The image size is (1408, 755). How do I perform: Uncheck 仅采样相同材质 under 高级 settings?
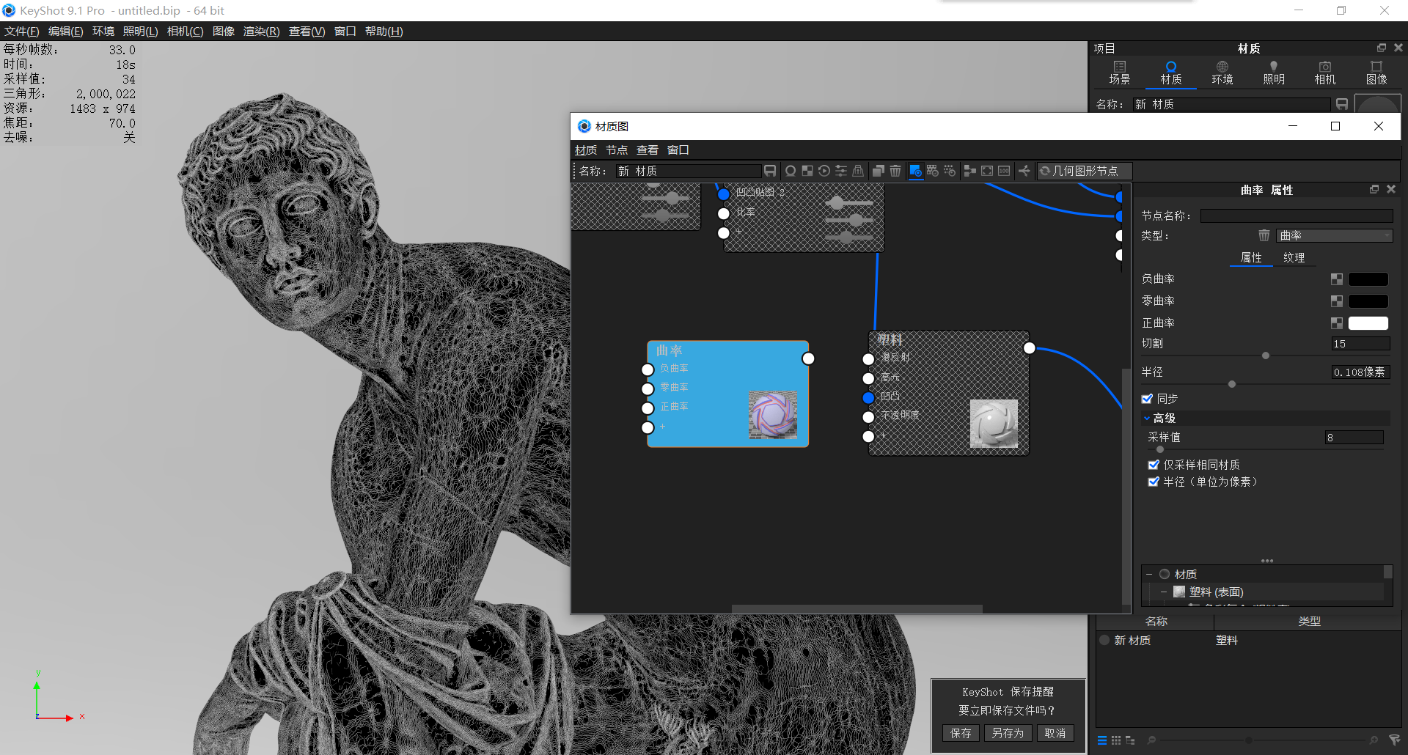[1154, 464]
